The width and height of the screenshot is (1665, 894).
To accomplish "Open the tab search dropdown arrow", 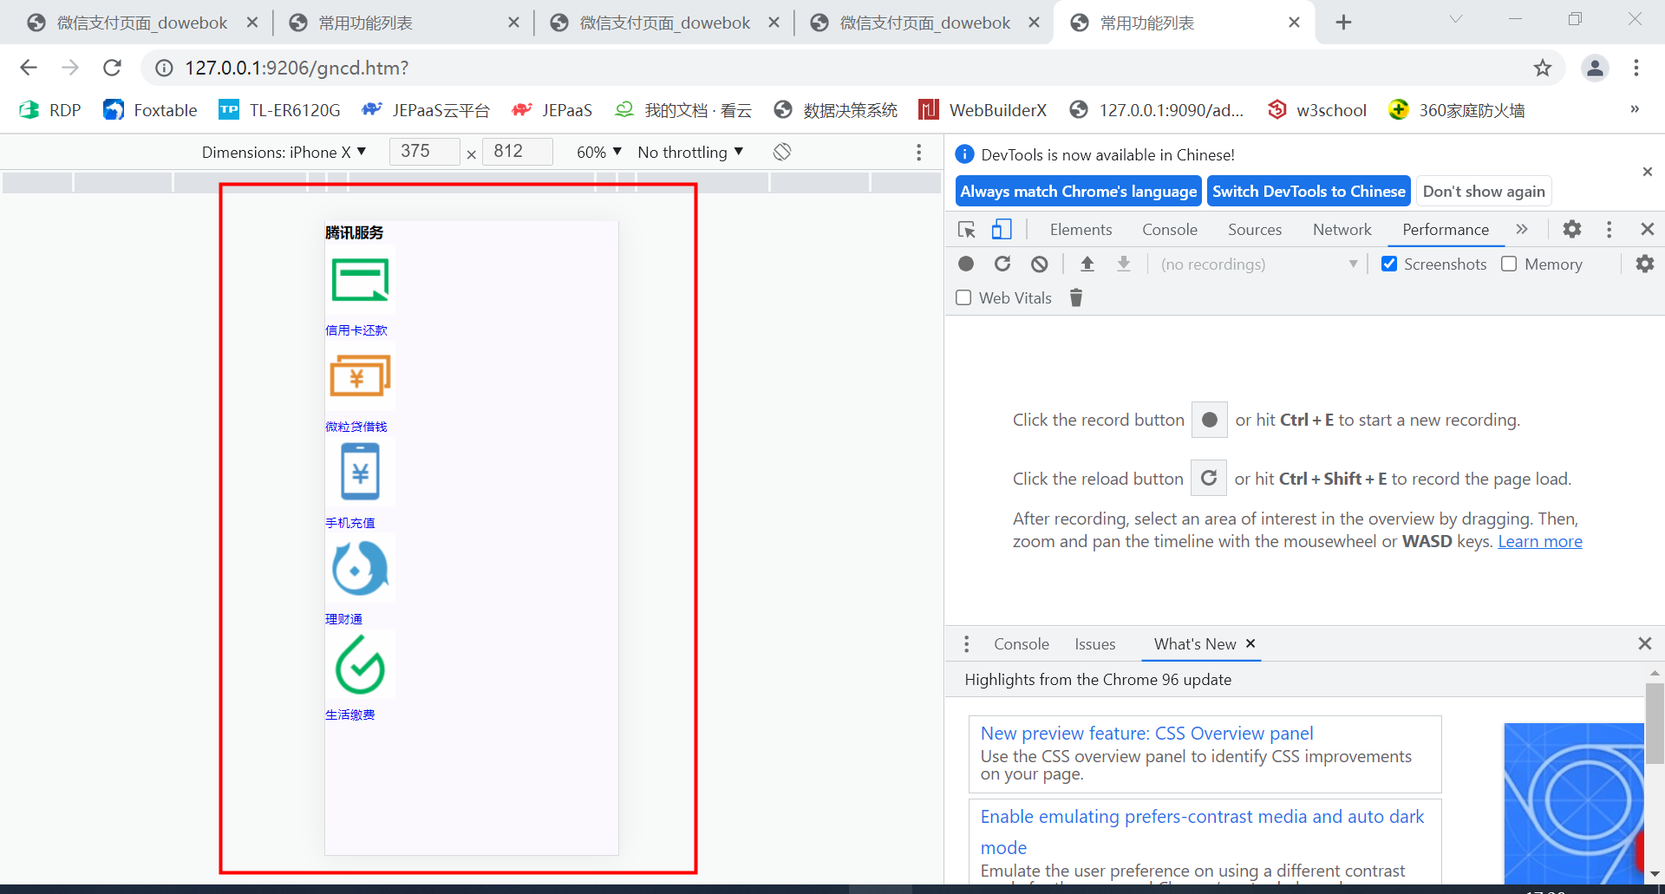I will click(1456, 19).
